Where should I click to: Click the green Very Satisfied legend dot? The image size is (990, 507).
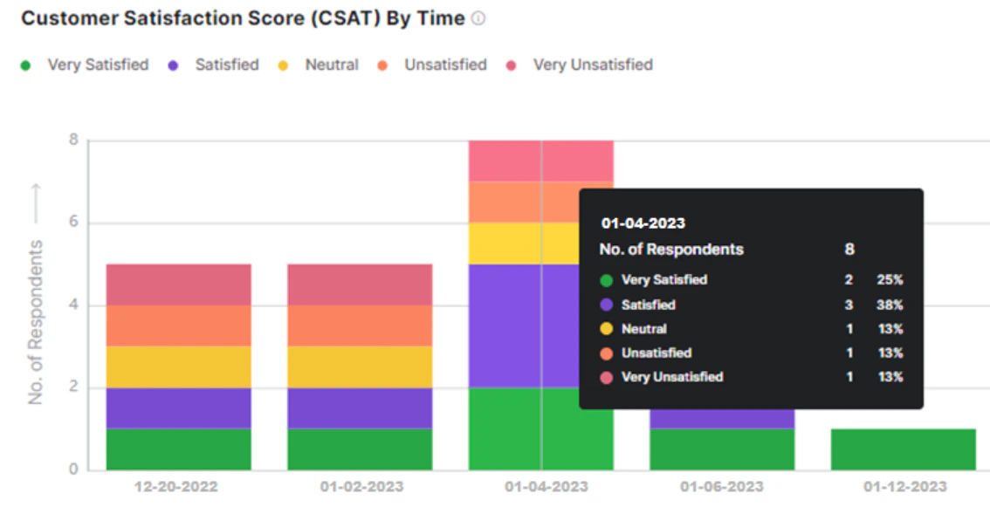(24, 65)
